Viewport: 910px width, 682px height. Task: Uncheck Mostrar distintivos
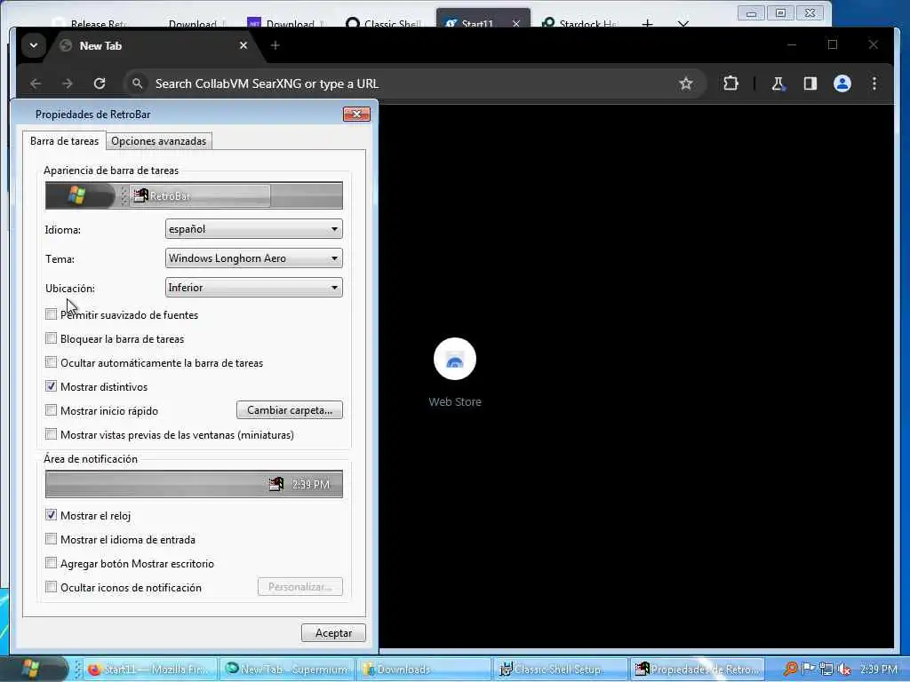[x=51, y=386]
